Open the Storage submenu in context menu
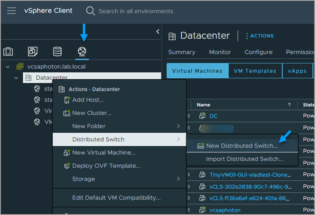This screenshot has width=315, height=215. [x=119, y=179]
